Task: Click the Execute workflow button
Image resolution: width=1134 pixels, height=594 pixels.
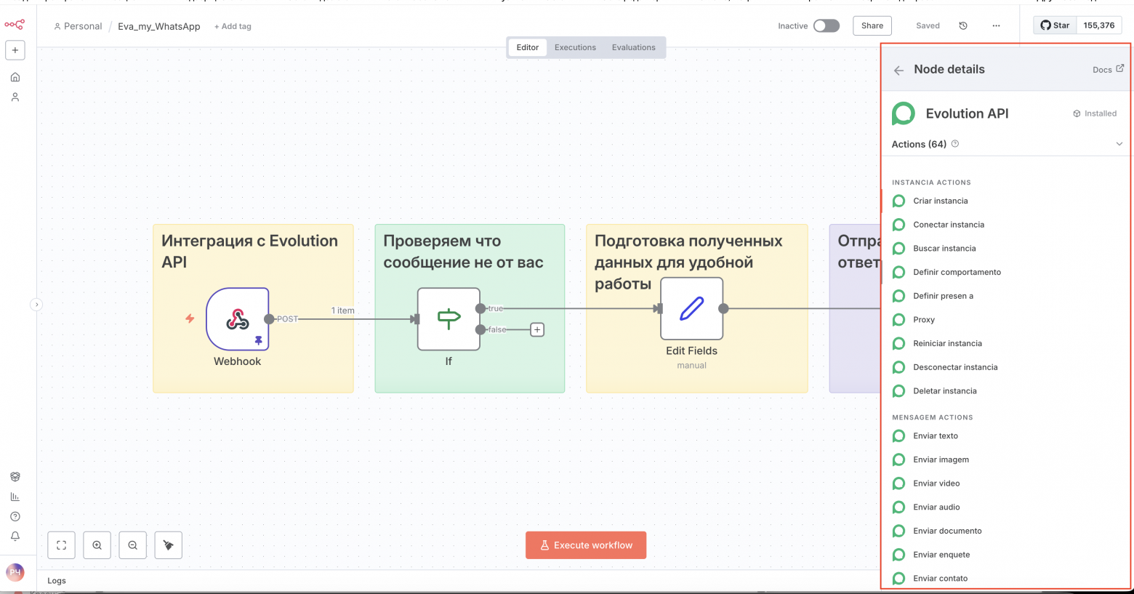Action: pyautogui.click(x=586, y=545)
